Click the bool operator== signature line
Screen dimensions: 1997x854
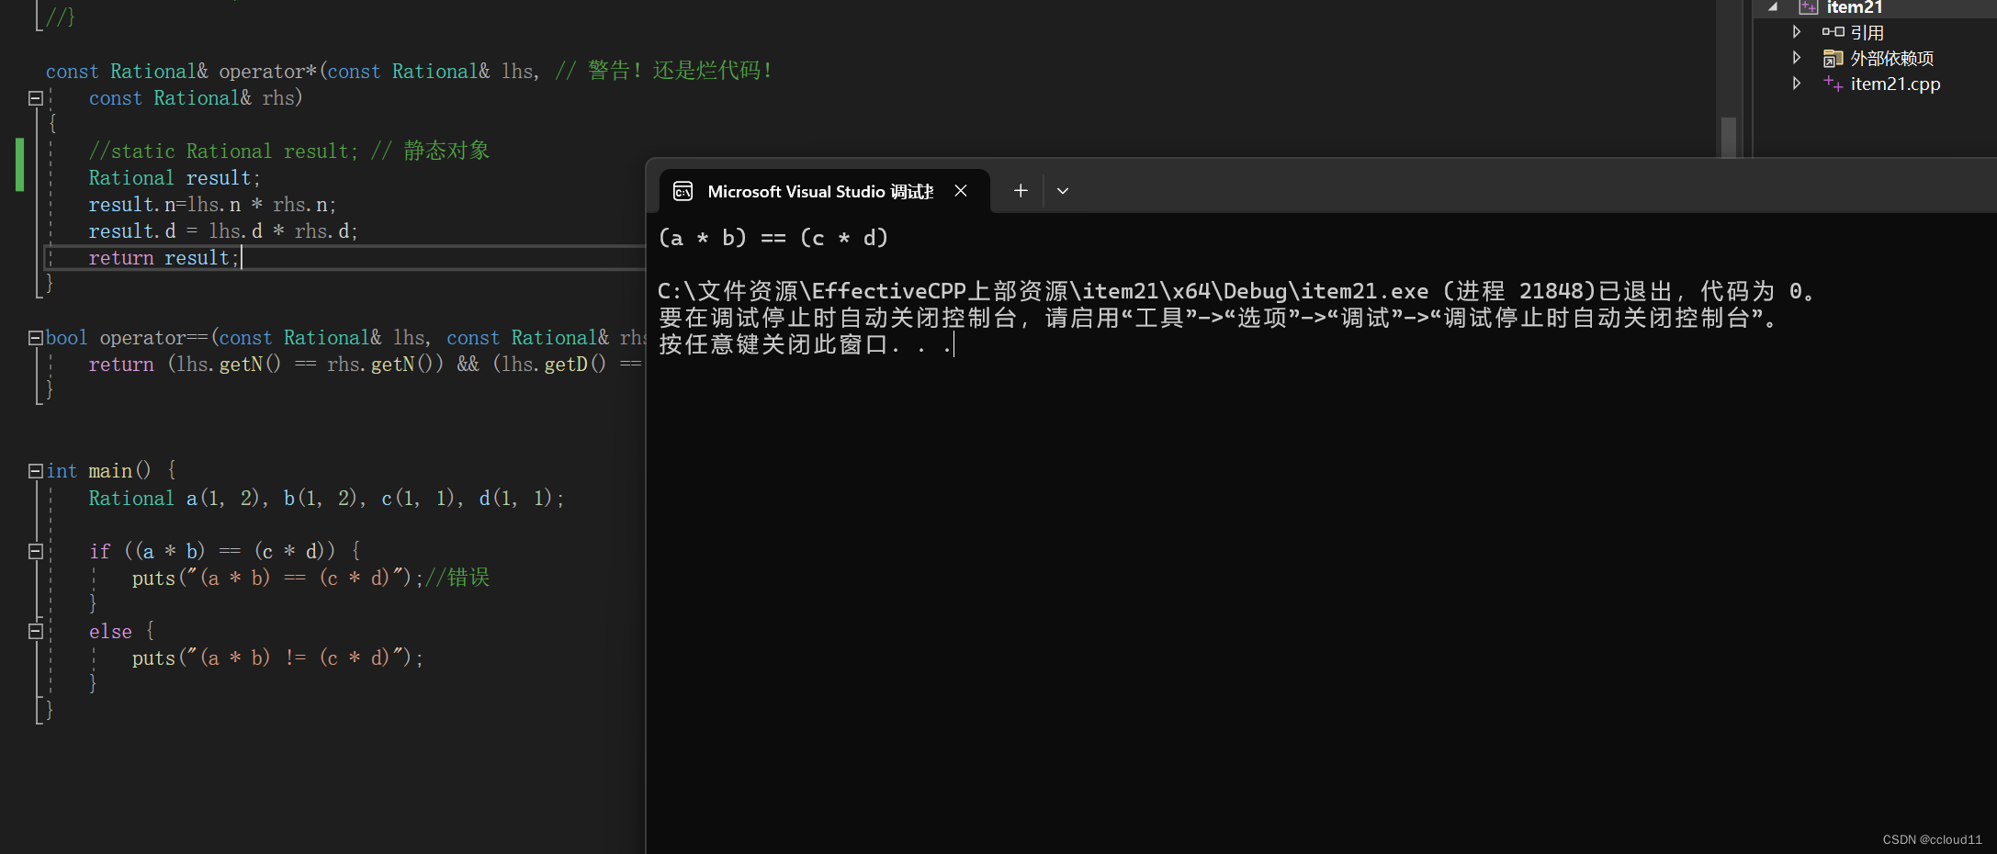345,338
